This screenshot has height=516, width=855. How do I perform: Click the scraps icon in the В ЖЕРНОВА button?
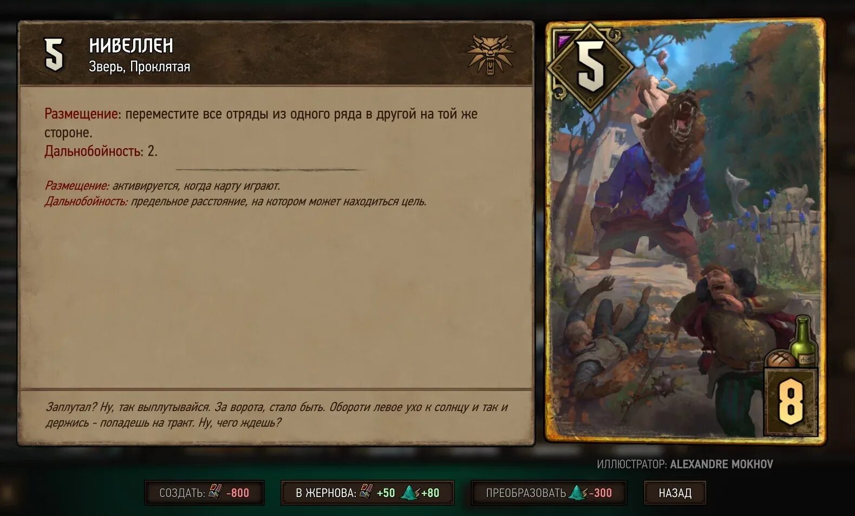point(366,491)
